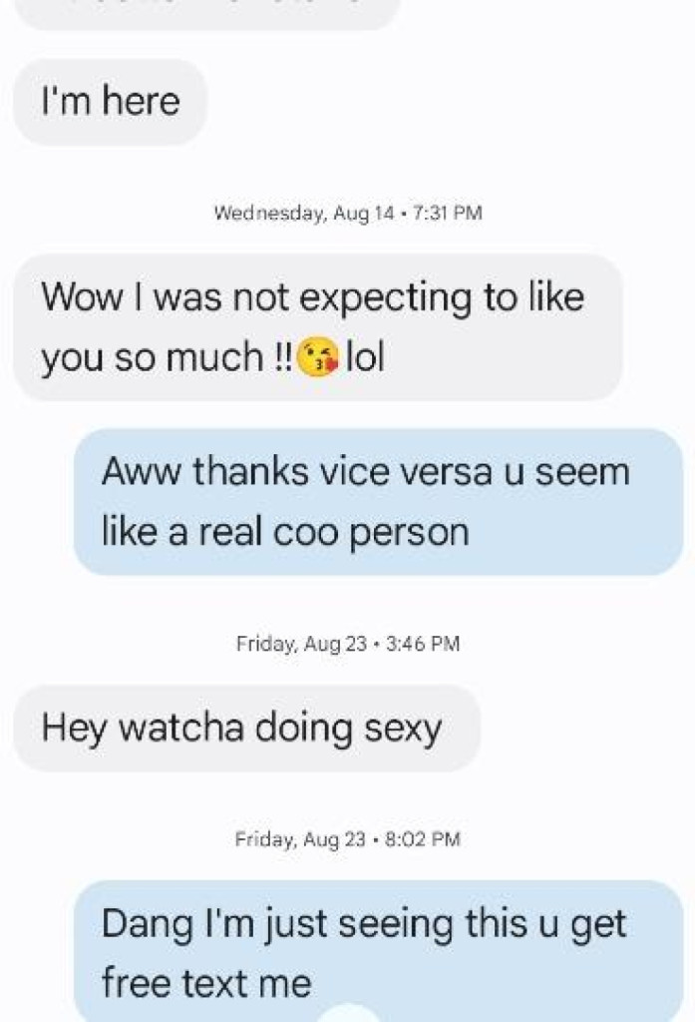
Task: Tap the Friday, Aug 23 8:02 PM timestamp
Action: tap(348, 838)
